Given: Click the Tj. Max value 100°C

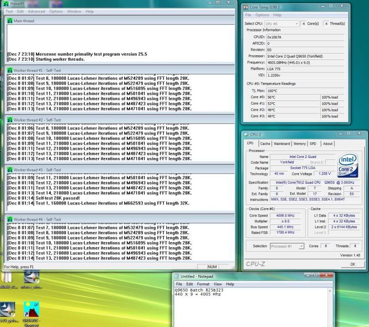Looking at the screenshot, I should point(305,91).
